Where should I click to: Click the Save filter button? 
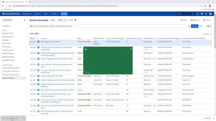[x=60, y=20]
